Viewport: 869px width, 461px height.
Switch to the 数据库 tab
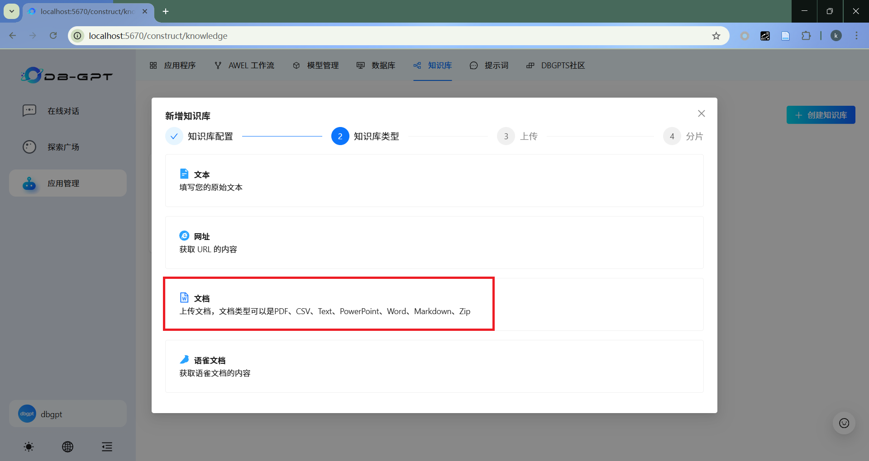pos(376,66)
